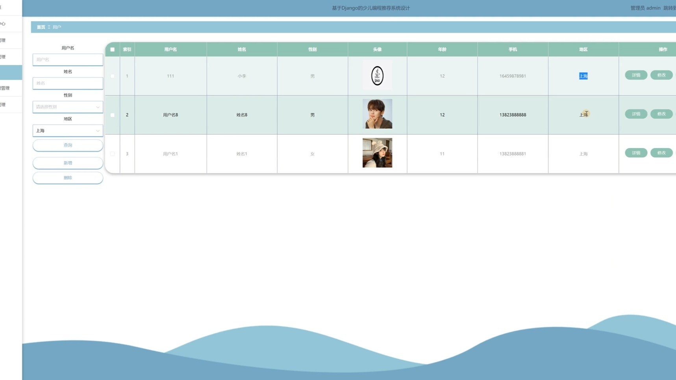Viewport: 676px width, 380px height.
Task: Click the 查询 search button
Action: pos(68,145)
